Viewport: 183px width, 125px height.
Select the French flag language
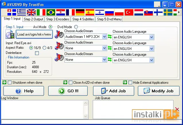click(70, 12)
